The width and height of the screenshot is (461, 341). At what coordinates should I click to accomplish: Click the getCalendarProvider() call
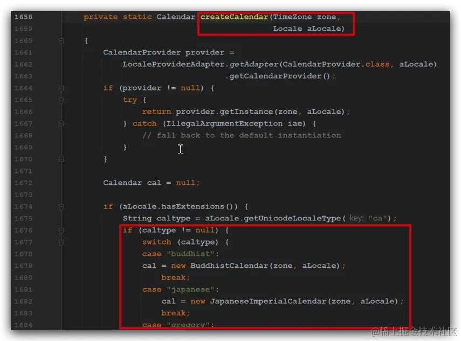(x=280, y=76)
